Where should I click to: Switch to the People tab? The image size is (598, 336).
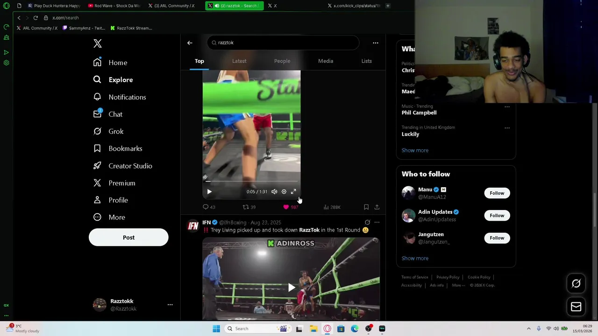(282, 61)
